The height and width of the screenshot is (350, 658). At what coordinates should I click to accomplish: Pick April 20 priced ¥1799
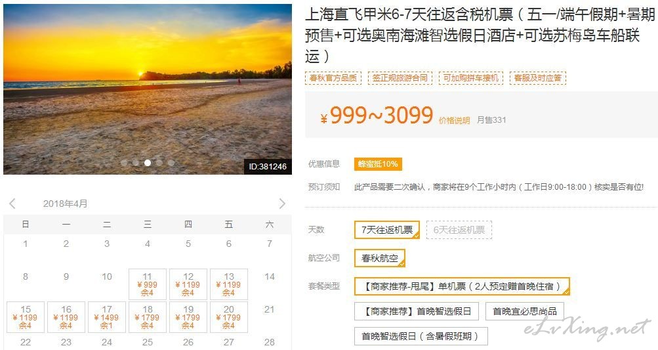pyautogui.click(x=229, y=317)
